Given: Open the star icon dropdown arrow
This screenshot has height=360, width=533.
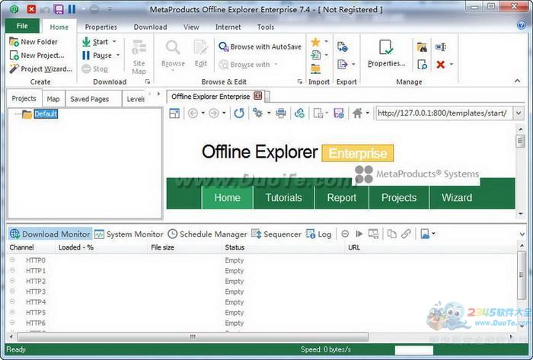Looking at the screenshot, I should pos(327,41).
